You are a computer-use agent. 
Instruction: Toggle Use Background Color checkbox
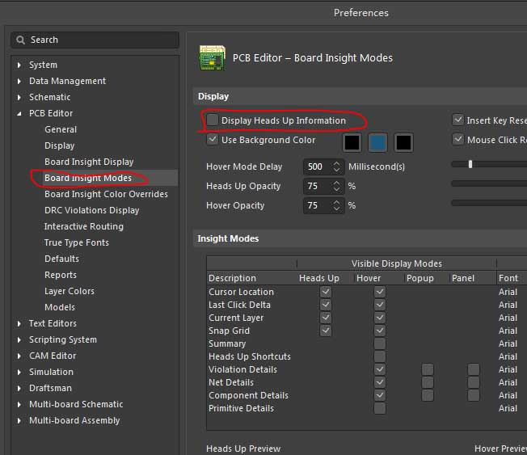pos(213,140)
